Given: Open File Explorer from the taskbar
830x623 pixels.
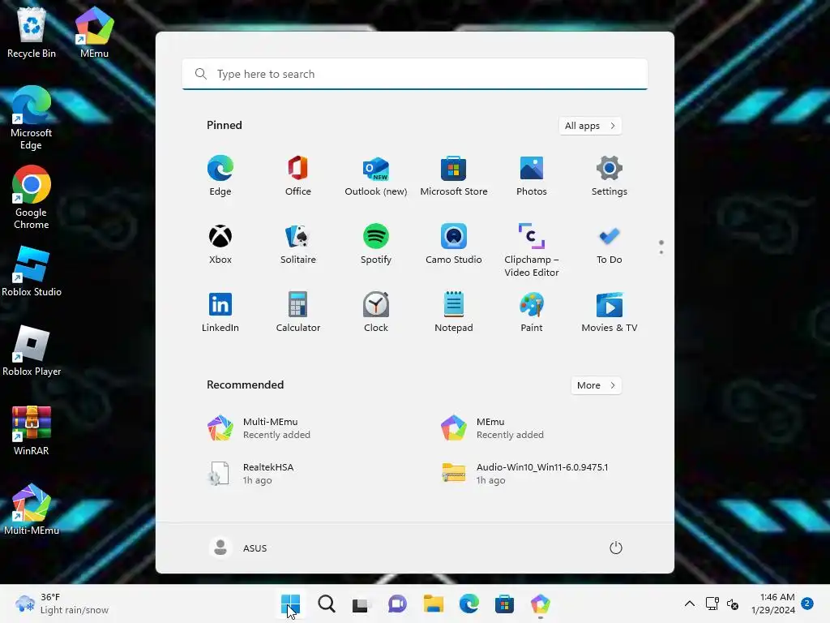Looking at the screenshot, I should (433, 604).
